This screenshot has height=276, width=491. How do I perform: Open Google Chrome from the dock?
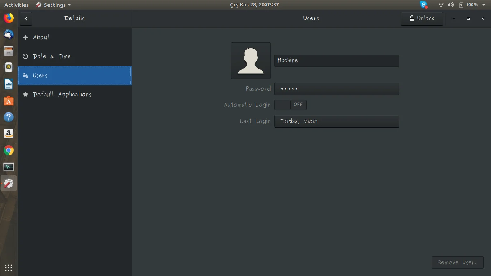9,150
